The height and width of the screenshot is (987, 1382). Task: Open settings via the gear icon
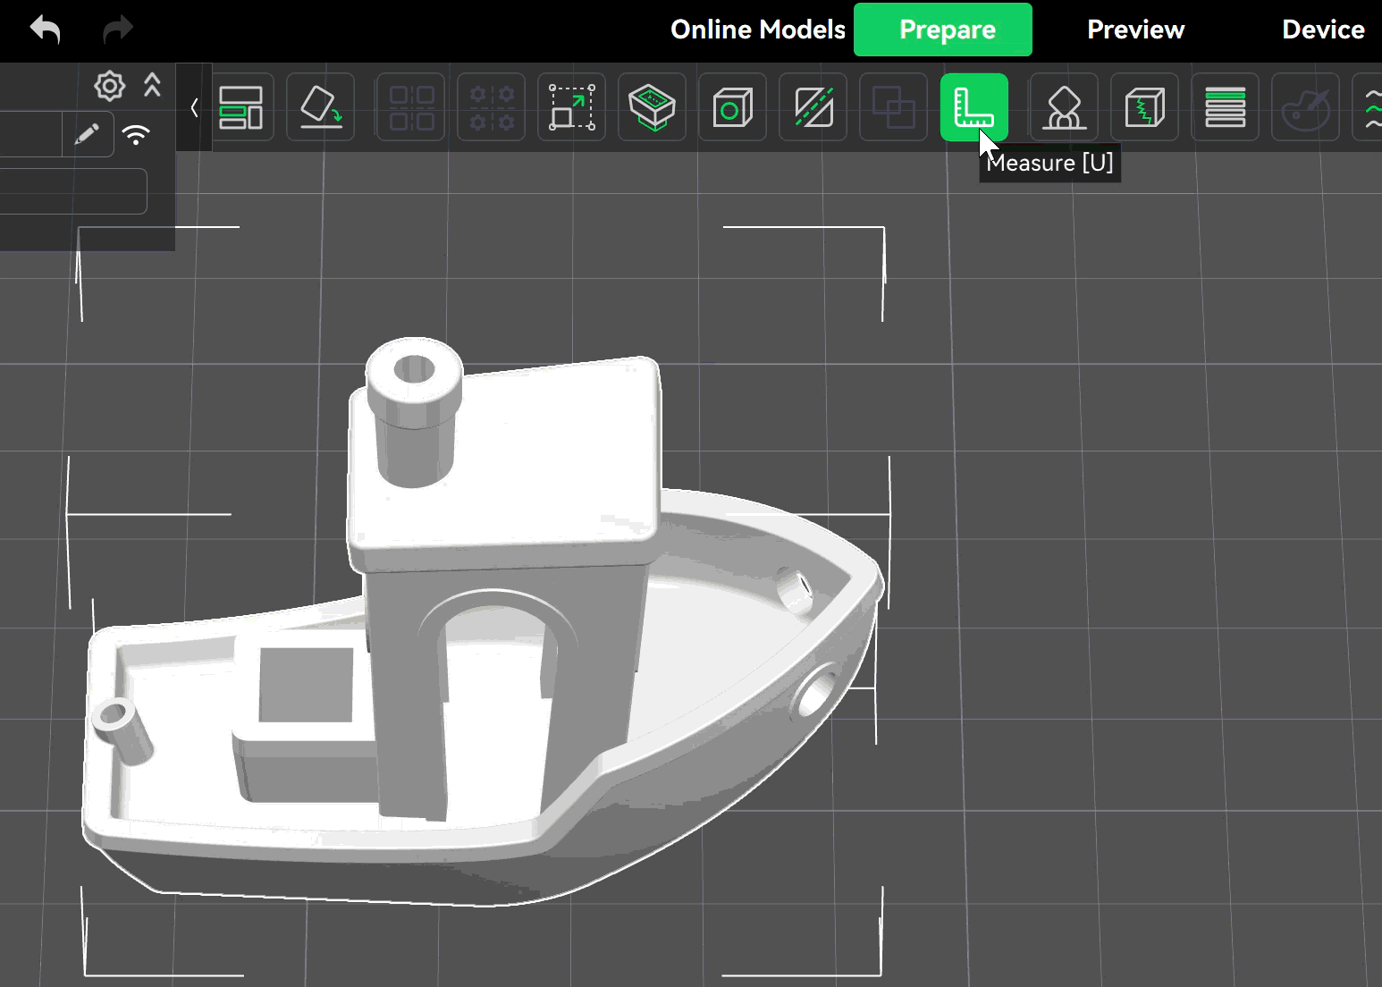pos(109,86)
